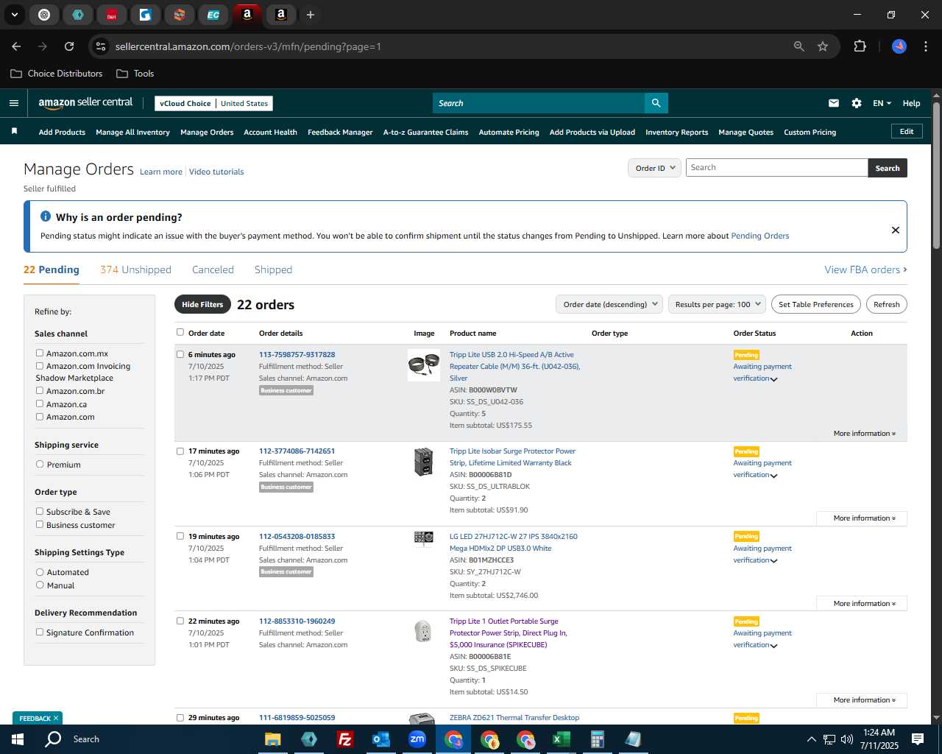Open the Order date (descending) sort dropdown
The image size is (942, 754).
609,304
